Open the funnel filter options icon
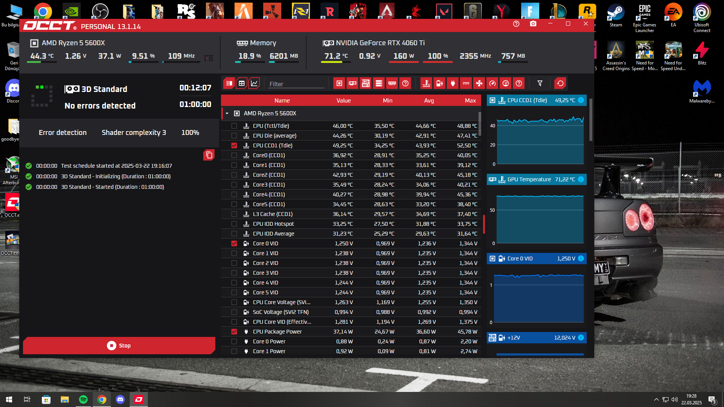This screenshot has height=407, width=724. point(540,84)
